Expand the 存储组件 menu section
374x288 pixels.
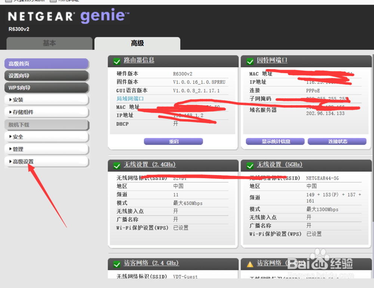46,112
